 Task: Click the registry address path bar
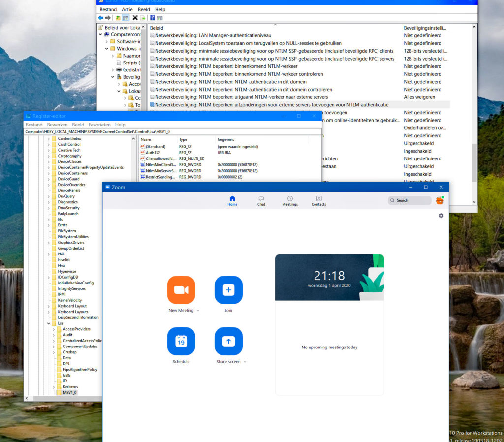coord(173,132)
